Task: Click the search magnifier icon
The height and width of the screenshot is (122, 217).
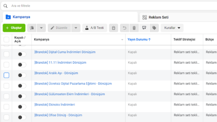Action: [5, 6]
